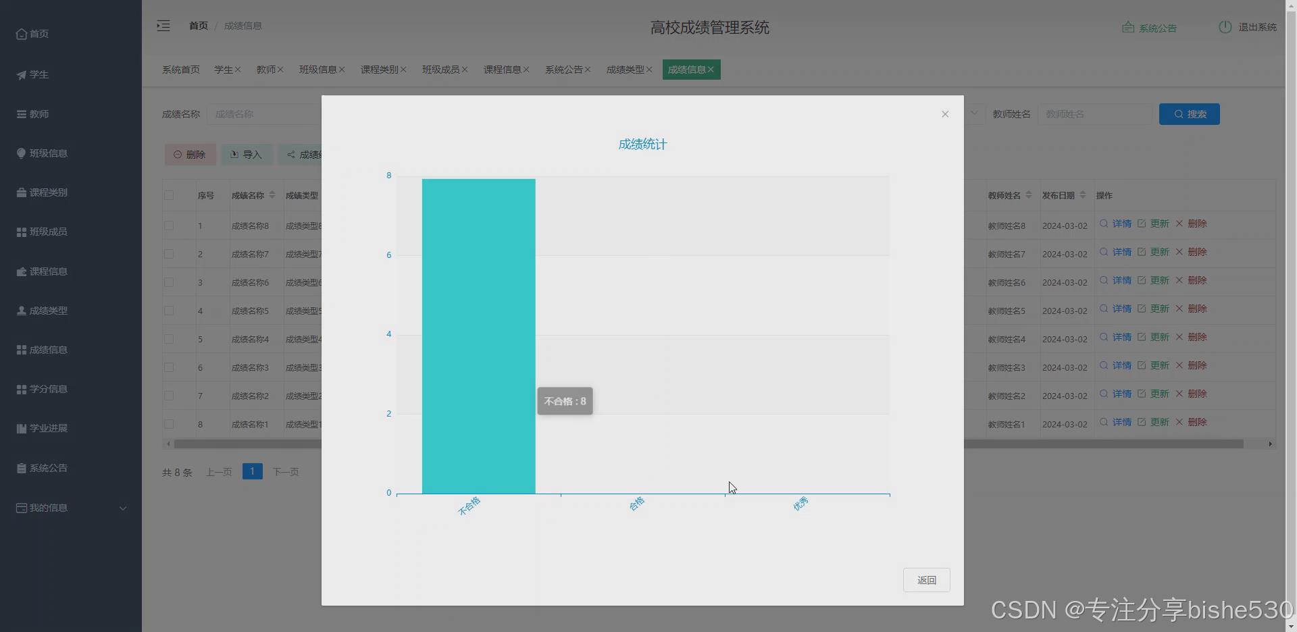Sort by the 发布日期 column arrows
The height and width of the screenshot is (632, 1297).
pos(1083,195)
